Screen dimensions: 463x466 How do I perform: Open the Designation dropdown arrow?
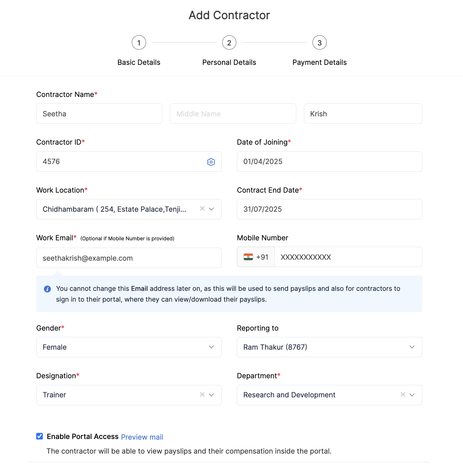click(211, 395)
